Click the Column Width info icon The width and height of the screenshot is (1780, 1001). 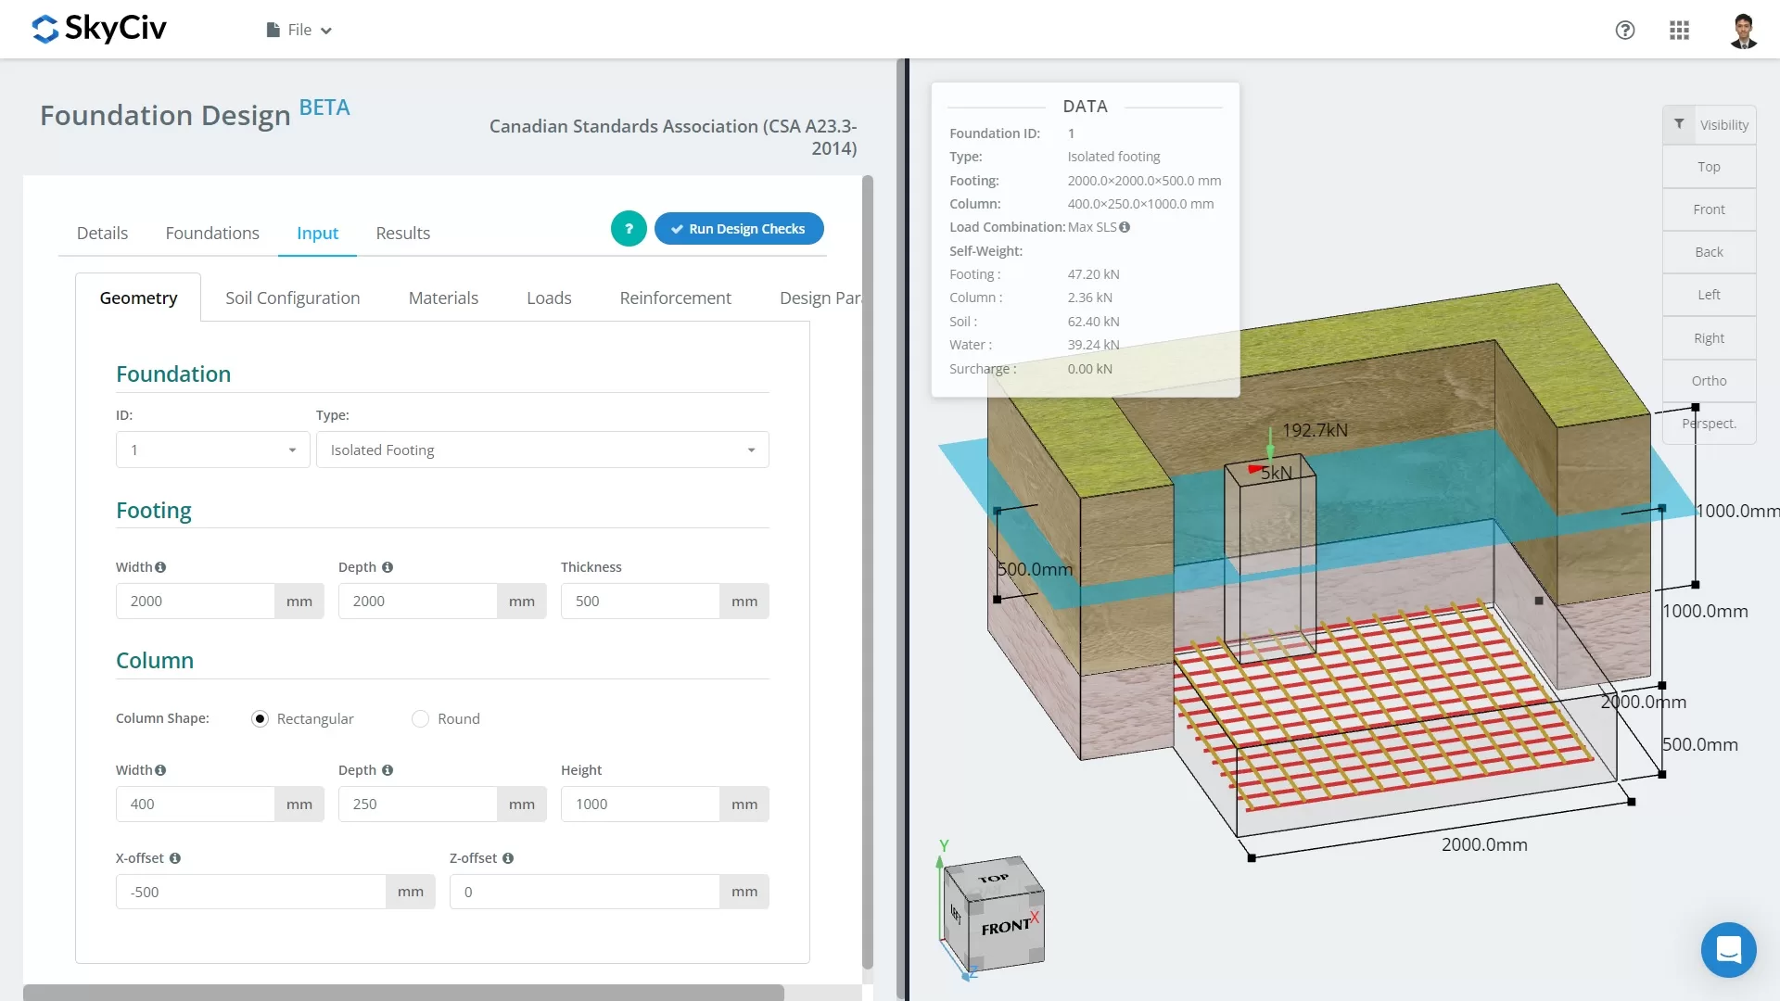coord(160,770)
